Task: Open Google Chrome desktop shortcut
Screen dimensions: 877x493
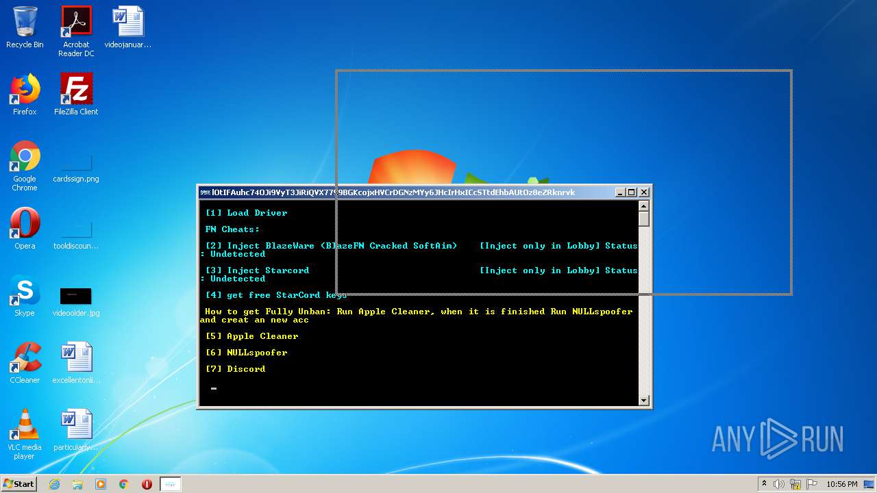Action: (x=25, y=166)
